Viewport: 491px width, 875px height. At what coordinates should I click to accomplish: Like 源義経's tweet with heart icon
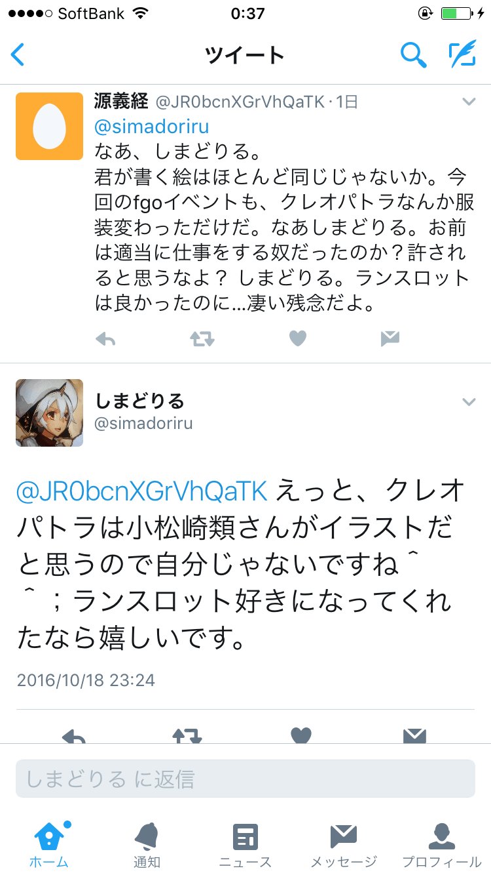[298, 338]
